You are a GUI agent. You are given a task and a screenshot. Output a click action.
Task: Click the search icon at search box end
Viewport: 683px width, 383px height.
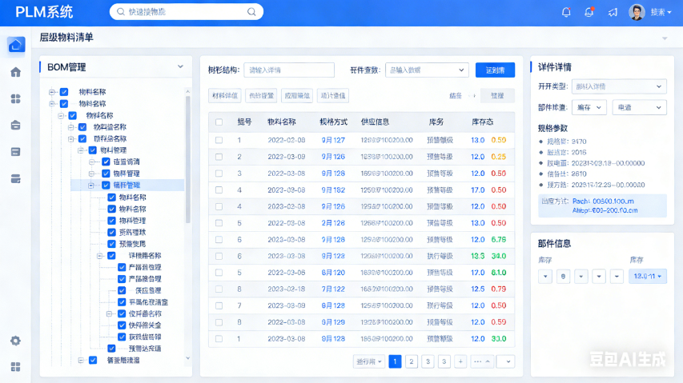click(251, 12)
